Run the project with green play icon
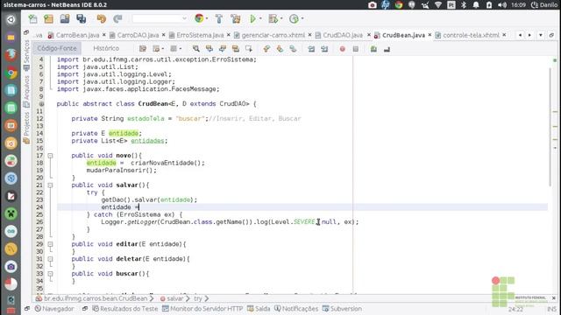This screenshot has height=315, width=561. tap(253, 18)
